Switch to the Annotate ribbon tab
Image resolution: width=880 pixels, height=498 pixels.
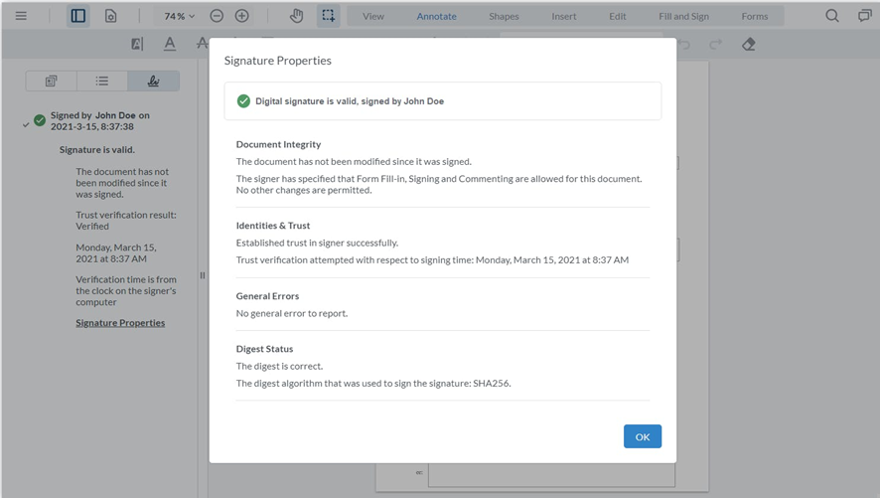pyautogui.click(x=436, y=16)
